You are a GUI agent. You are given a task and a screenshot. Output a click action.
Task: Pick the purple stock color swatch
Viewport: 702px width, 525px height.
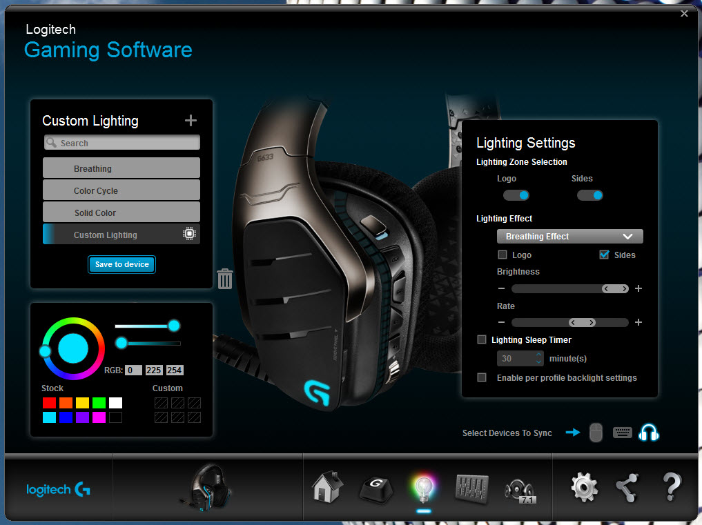coord(82,417)
